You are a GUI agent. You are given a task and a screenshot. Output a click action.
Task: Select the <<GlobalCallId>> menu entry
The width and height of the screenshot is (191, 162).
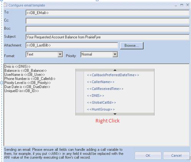101,102
